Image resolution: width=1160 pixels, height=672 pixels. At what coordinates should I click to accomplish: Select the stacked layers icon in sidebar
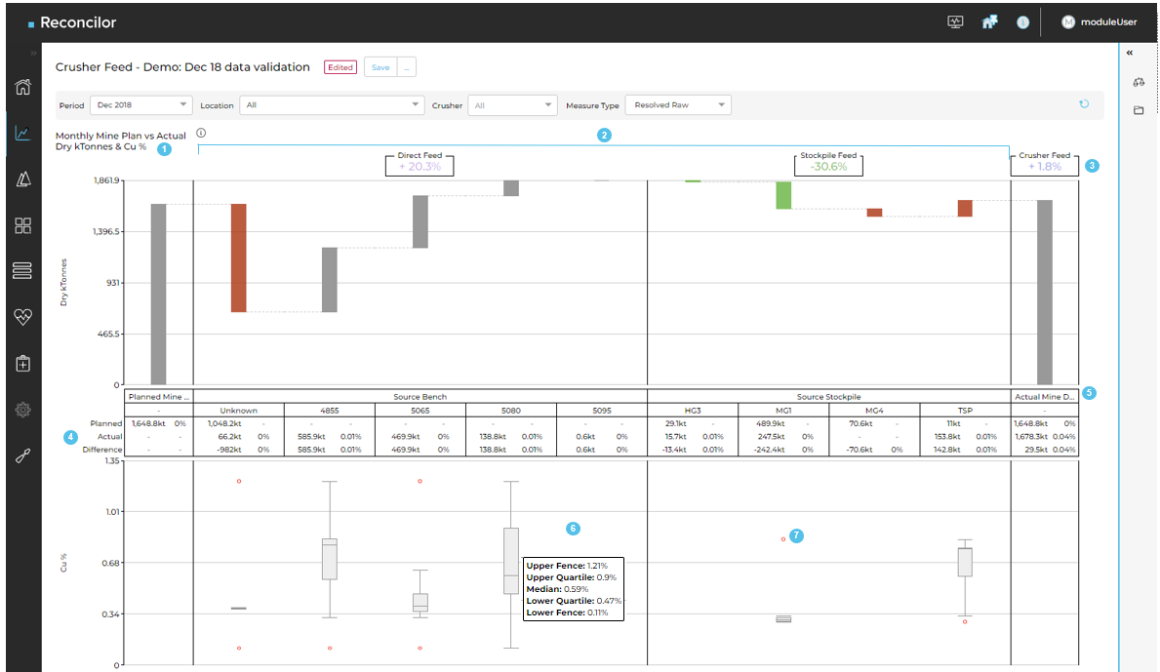coord(22,271)
